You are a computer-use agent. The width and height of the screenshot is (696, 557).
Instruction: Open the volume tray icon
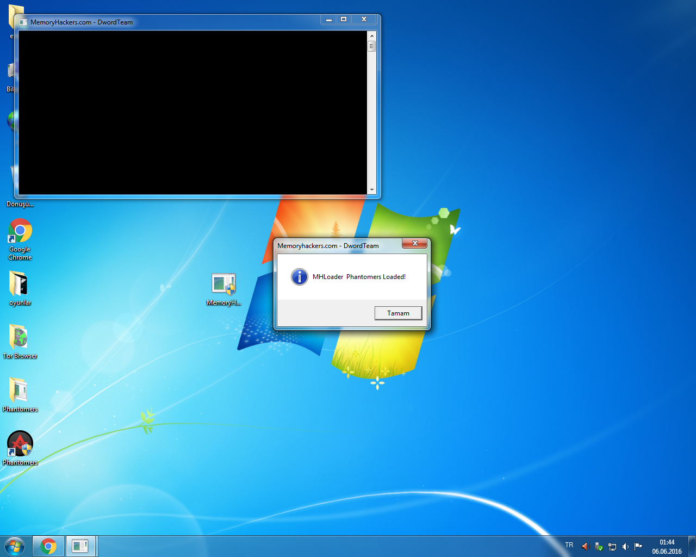point(625,546)
